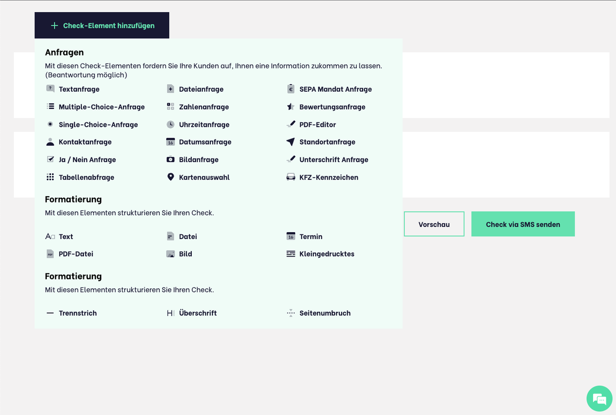
Task: Open the Vorschau preview
Action: [434, 224]
